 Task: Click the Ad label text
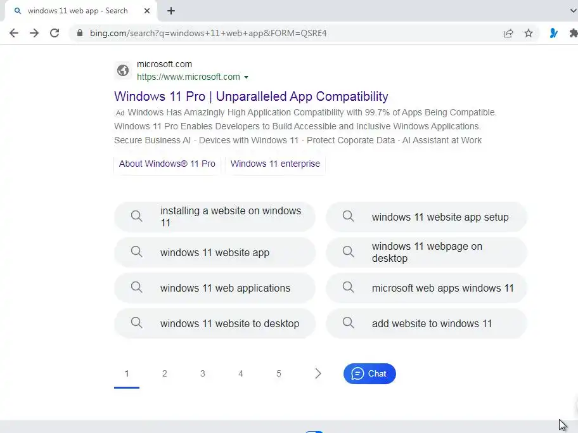click(120, 113)
